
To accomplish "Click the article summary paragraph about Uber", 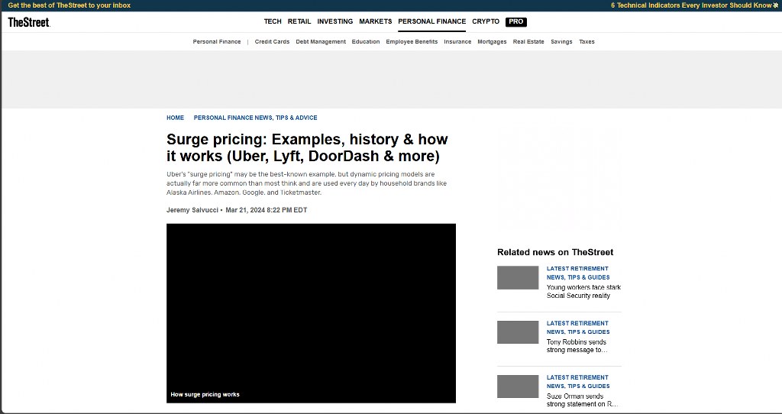I will [x=307, y=183].
